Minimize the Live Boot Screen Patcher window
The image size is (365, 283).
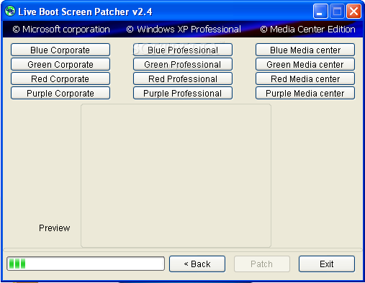[320, 12]
